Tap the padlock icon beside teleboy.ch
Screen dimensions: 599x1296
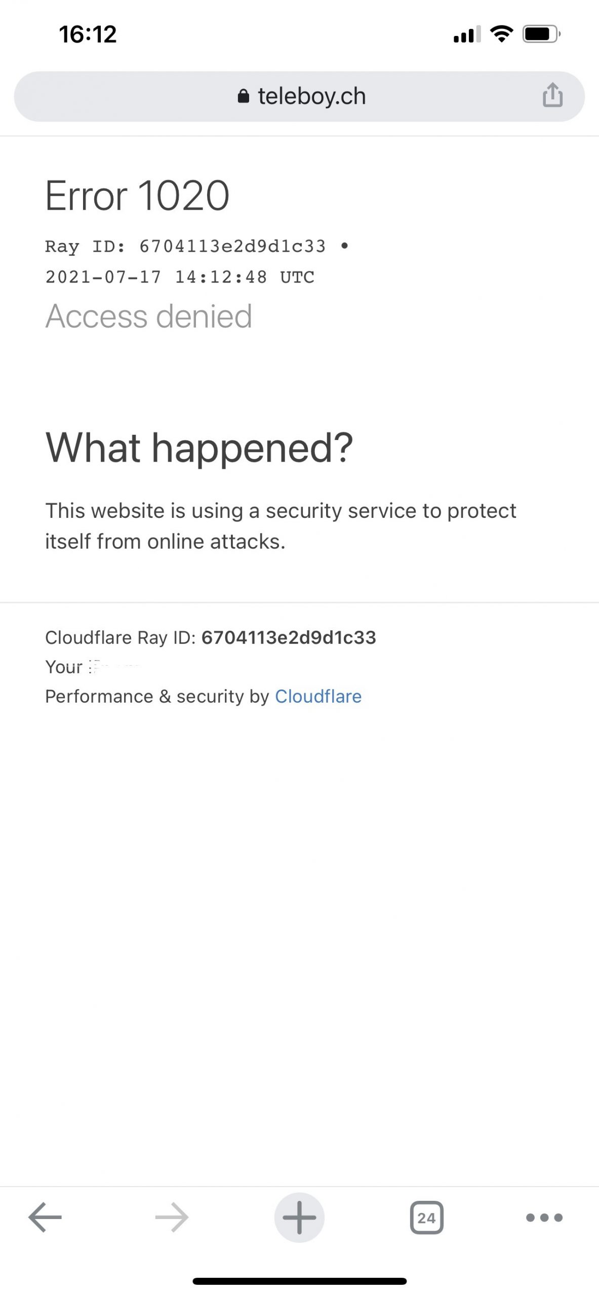244,96
